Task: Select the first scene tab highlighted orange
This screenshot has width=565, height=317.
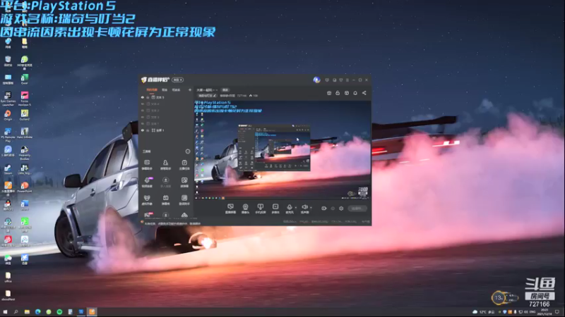Action: pos(152,90)
